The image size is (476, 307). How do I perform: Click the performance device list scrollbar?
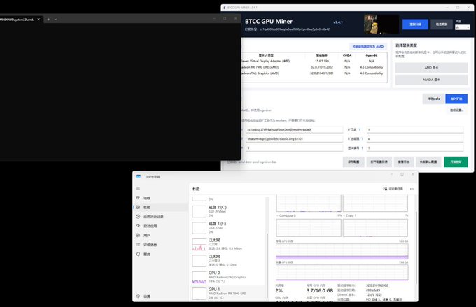[267, 266]
